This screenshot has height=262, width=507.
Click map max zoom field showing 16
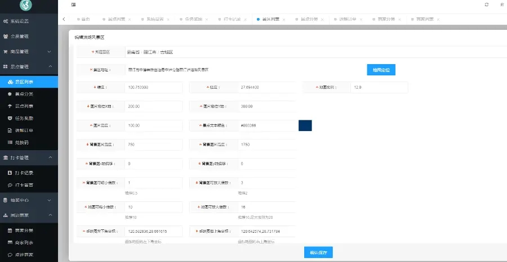pos(266,207)
